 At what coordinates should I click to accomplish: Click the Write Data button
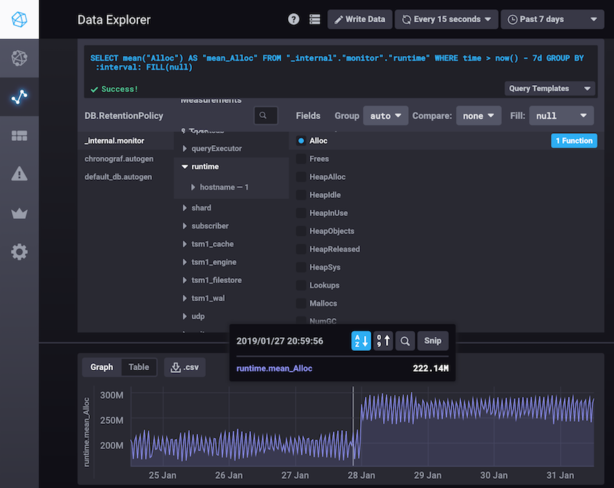(x=359, y=20)
